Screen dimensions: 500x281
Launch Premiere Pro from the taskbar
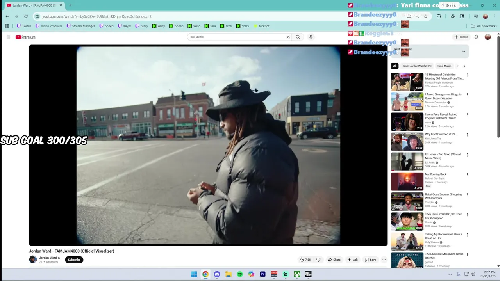(x=262, y=274)
